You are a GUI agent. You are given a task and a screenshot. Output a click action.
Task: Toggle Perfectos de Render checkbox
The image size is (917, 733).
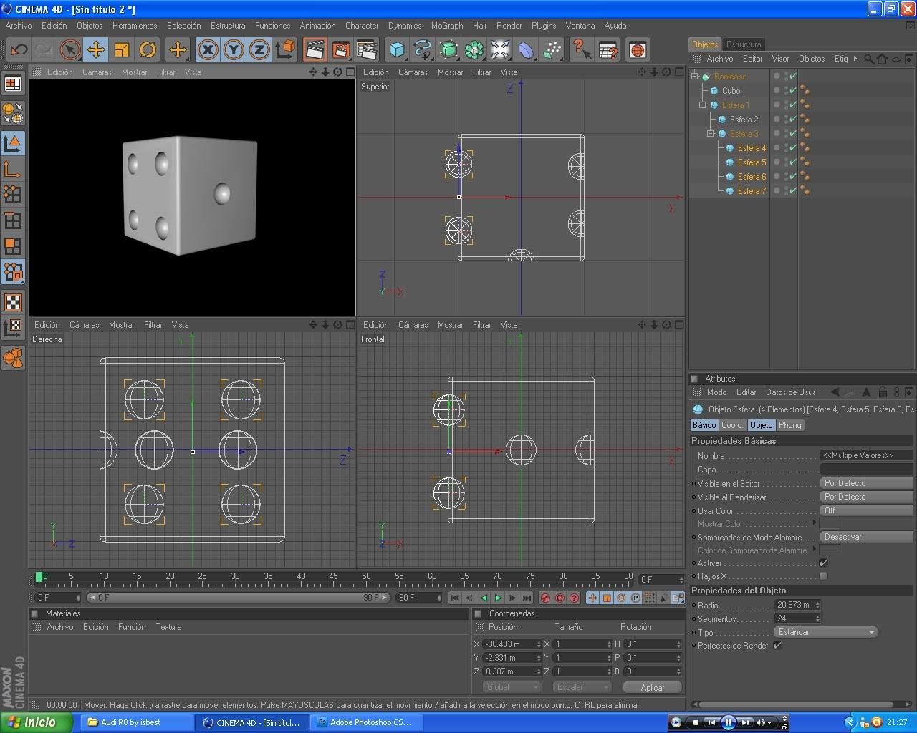click(777, 645)
